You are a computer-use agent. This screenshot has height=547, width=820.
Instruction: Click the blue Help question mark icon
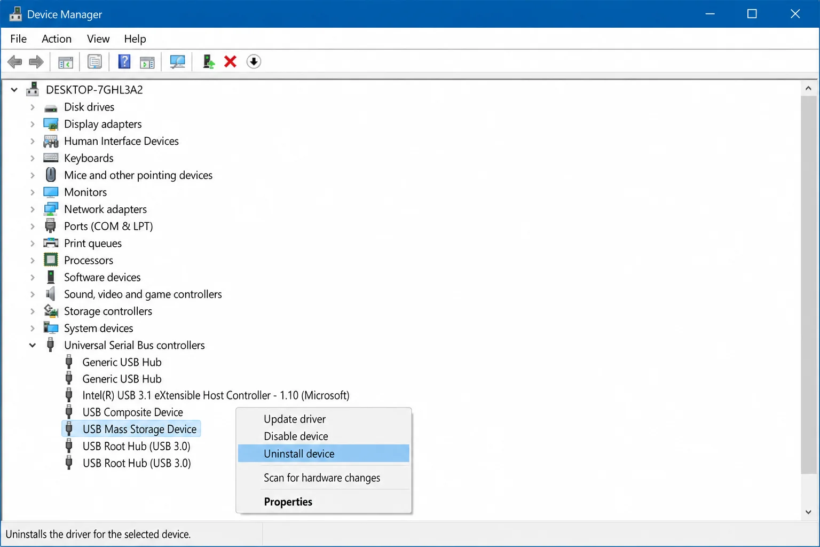[x=124, y=61]
